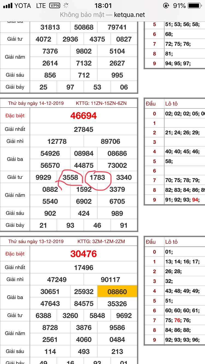This screenshot has width=205, height=364.
Task: Tap the Giải năm number 1592
Action: 84,189
